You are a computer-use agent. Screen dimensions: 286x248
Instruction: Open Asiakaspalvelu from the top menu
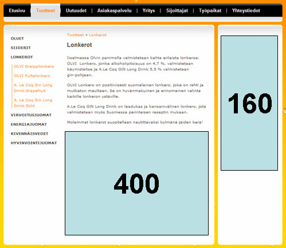(114, 11)
